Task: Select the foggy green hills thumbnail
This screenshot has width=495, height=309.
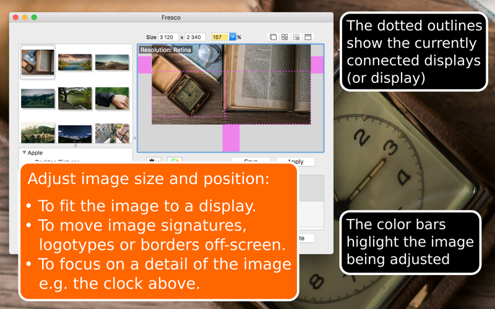Action: pos(38,98)
